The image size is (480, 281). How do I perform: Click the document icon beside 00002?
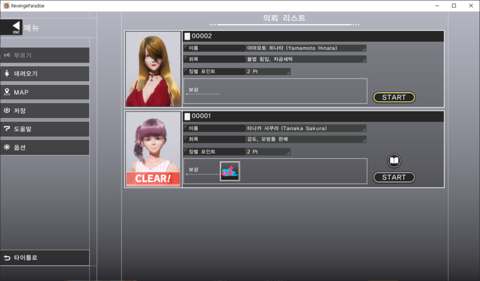point(187,36)
